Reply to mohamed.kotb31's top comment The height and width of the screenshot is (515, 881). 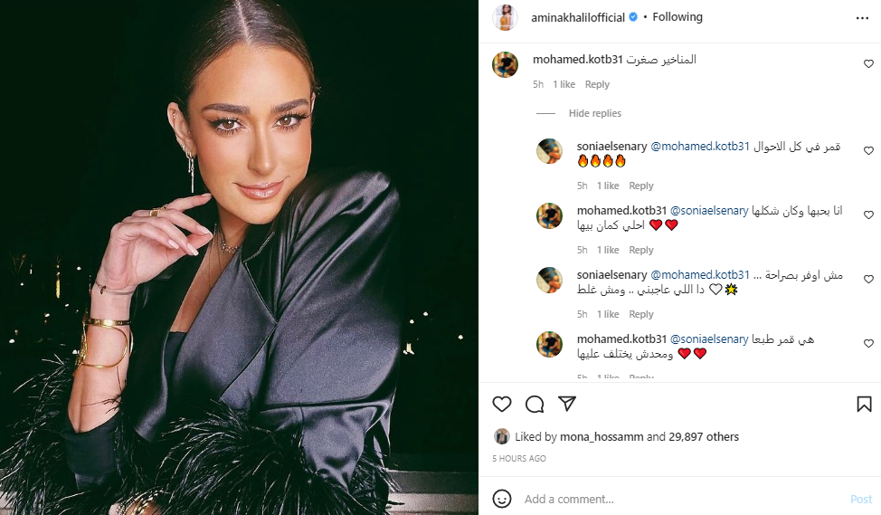tap(597, 84)
